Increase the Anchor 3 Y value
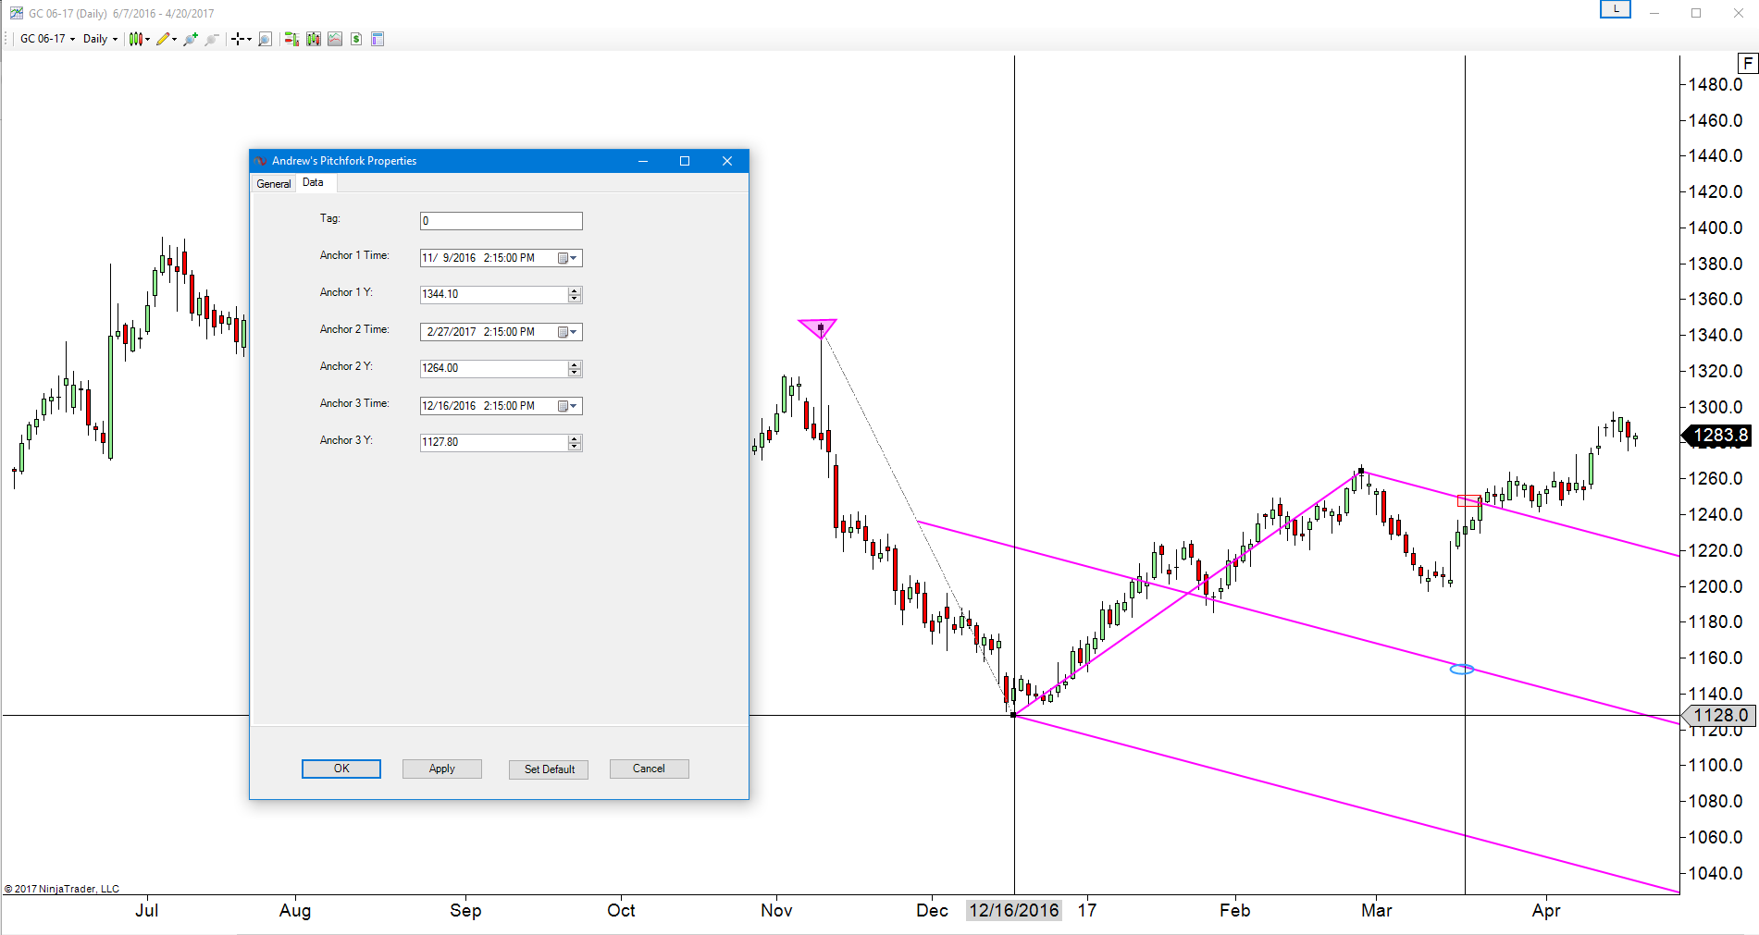Image resolution: width=1759 pixels, height=935 pixels. [x=575, y=438]
